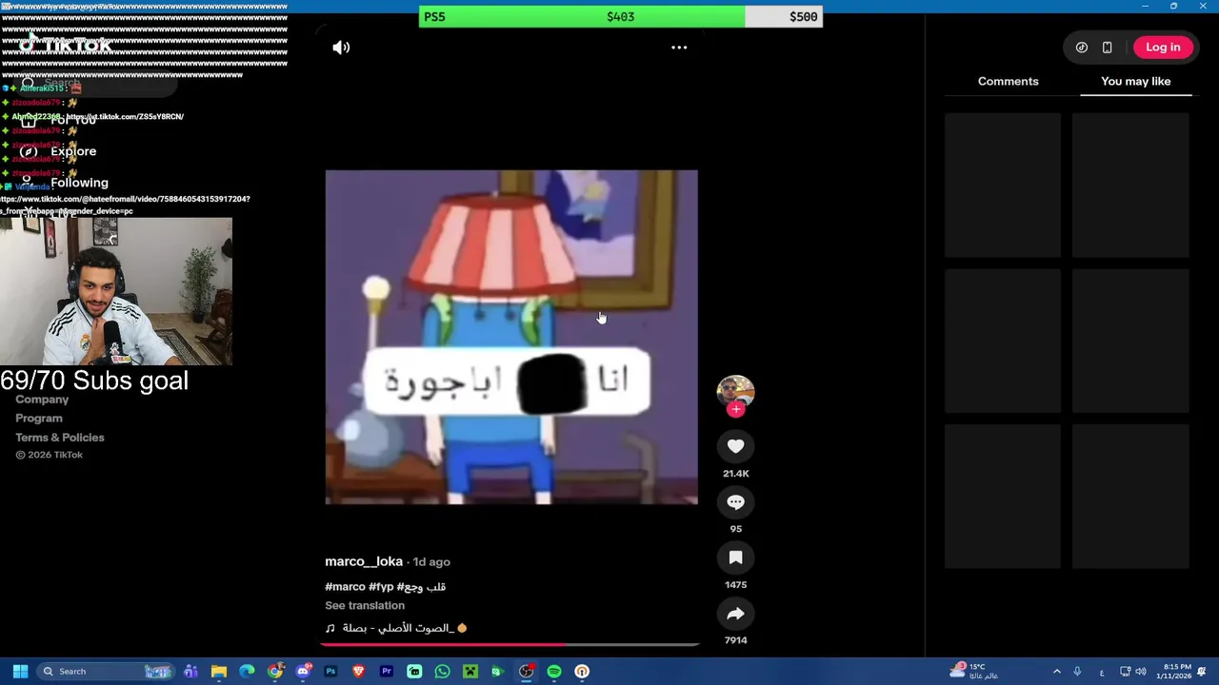1219x685 pixels.
Task: Open notifications bell in tray
Action: coord(1203,672)
